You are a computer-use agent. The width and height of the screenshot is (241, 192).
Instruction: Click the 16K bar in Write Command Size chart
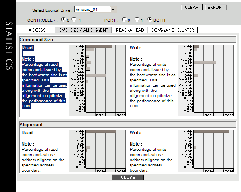pos(204,63)
